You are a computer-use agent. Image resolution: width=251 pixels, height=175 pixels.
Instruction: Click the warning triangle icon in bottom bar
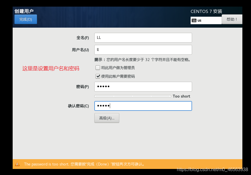point(17,164)
